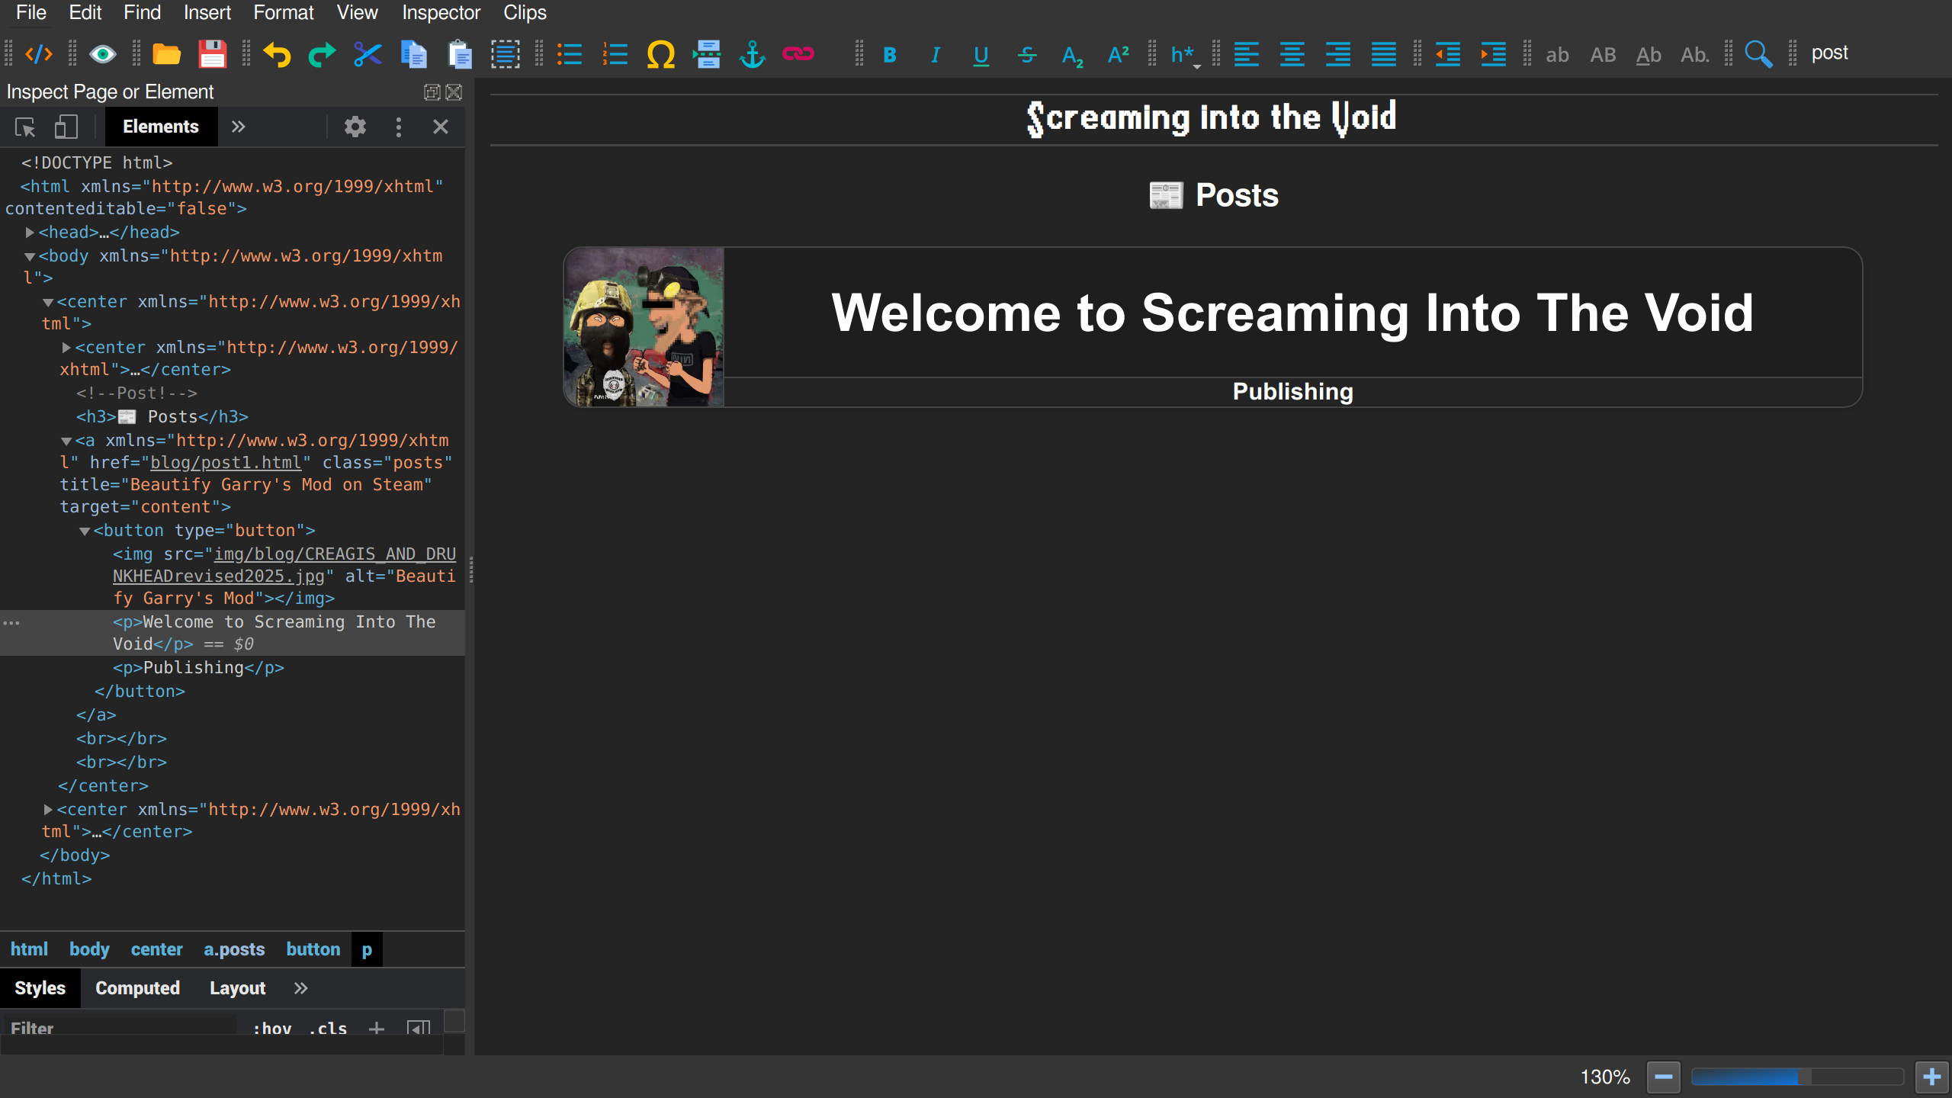Expand the collapsed head element
The width and height of the screenshot is (1952, 1098).
click(x=30, y=232)
